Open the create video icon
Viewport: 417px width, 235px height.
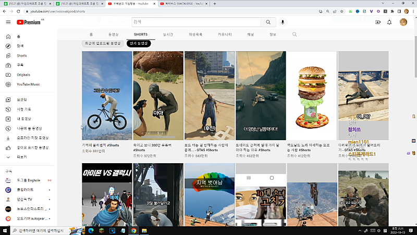377,22
